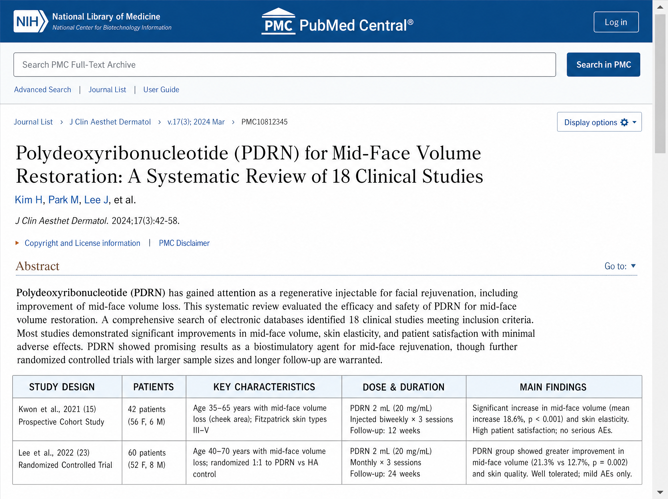
Task: Click the Abstract section heading
Action: tap(37, 266)
